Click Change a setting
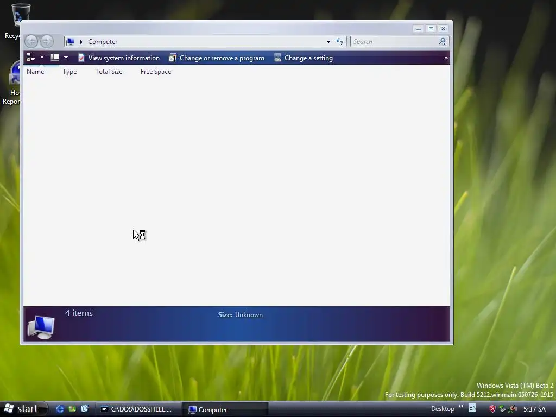The width and height of the screenshot is (556, 417). click(304, 58)
